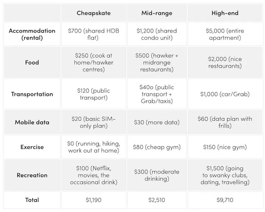Select the Total row label

[x=32, y=200]
